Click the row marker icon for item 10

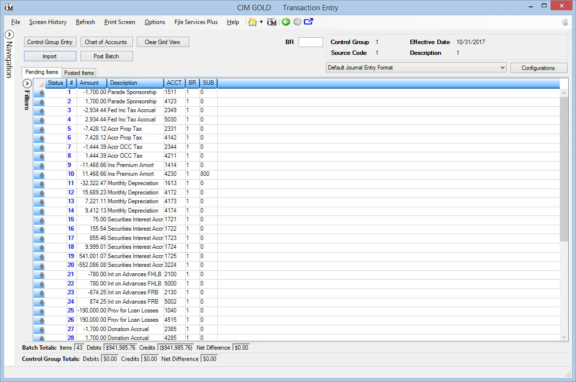39,174
